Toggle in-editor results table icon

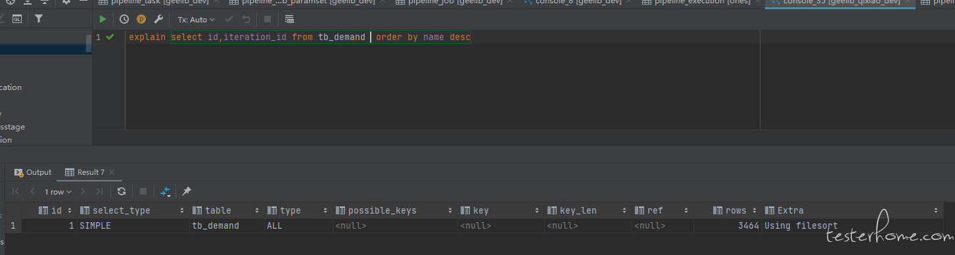pyautogui.click(x=289, y=20)
